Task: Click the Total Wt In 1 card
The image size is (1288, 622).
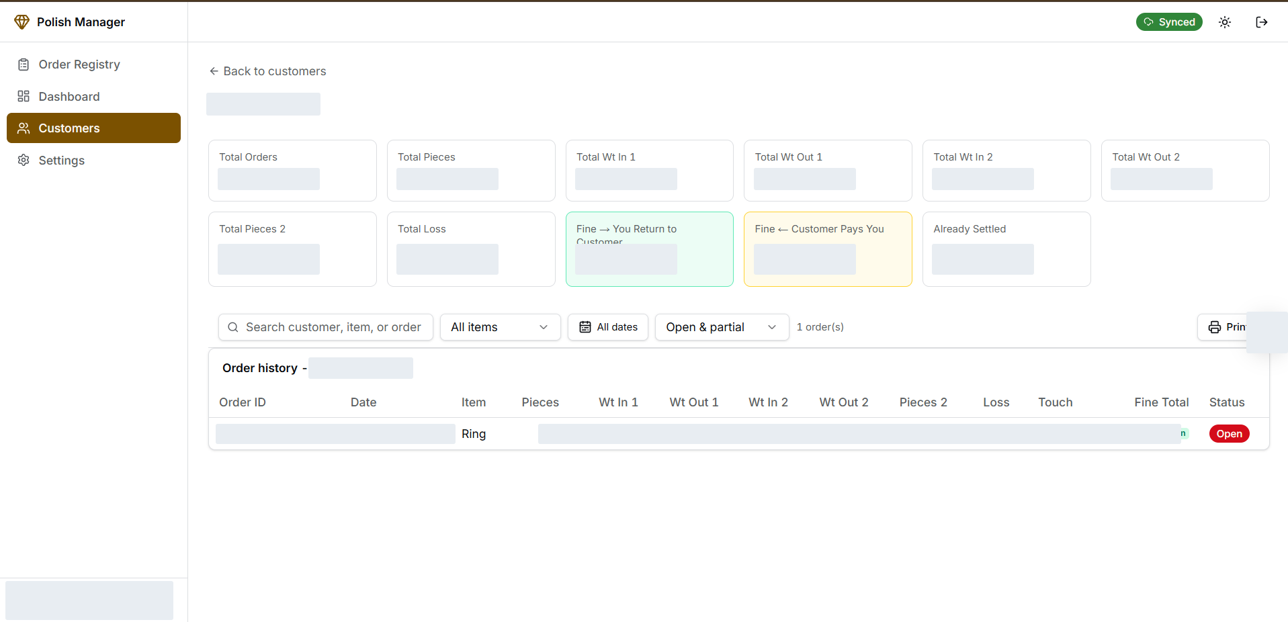Action: (x=650, y=171)
